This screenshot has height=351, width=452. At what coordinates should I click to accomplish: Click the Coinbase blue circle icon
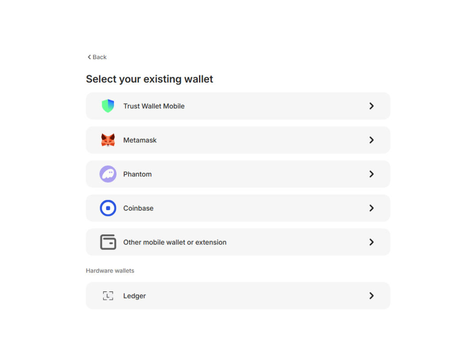click(x=108, y=208)
